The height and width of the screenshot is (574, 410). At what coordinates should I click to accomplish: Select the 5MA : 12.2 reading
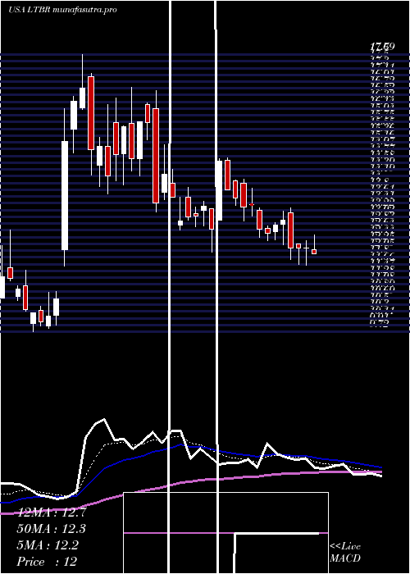48,545
